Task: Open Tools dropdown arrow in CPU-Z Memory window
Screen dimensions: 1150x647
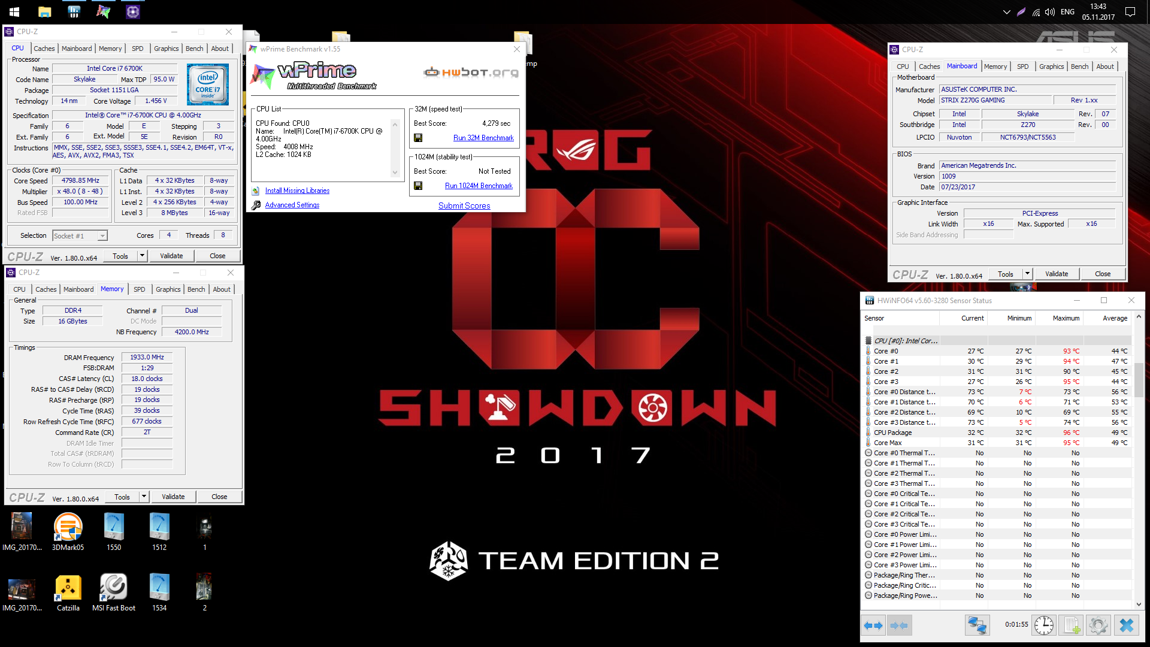Action: (144, 497)
